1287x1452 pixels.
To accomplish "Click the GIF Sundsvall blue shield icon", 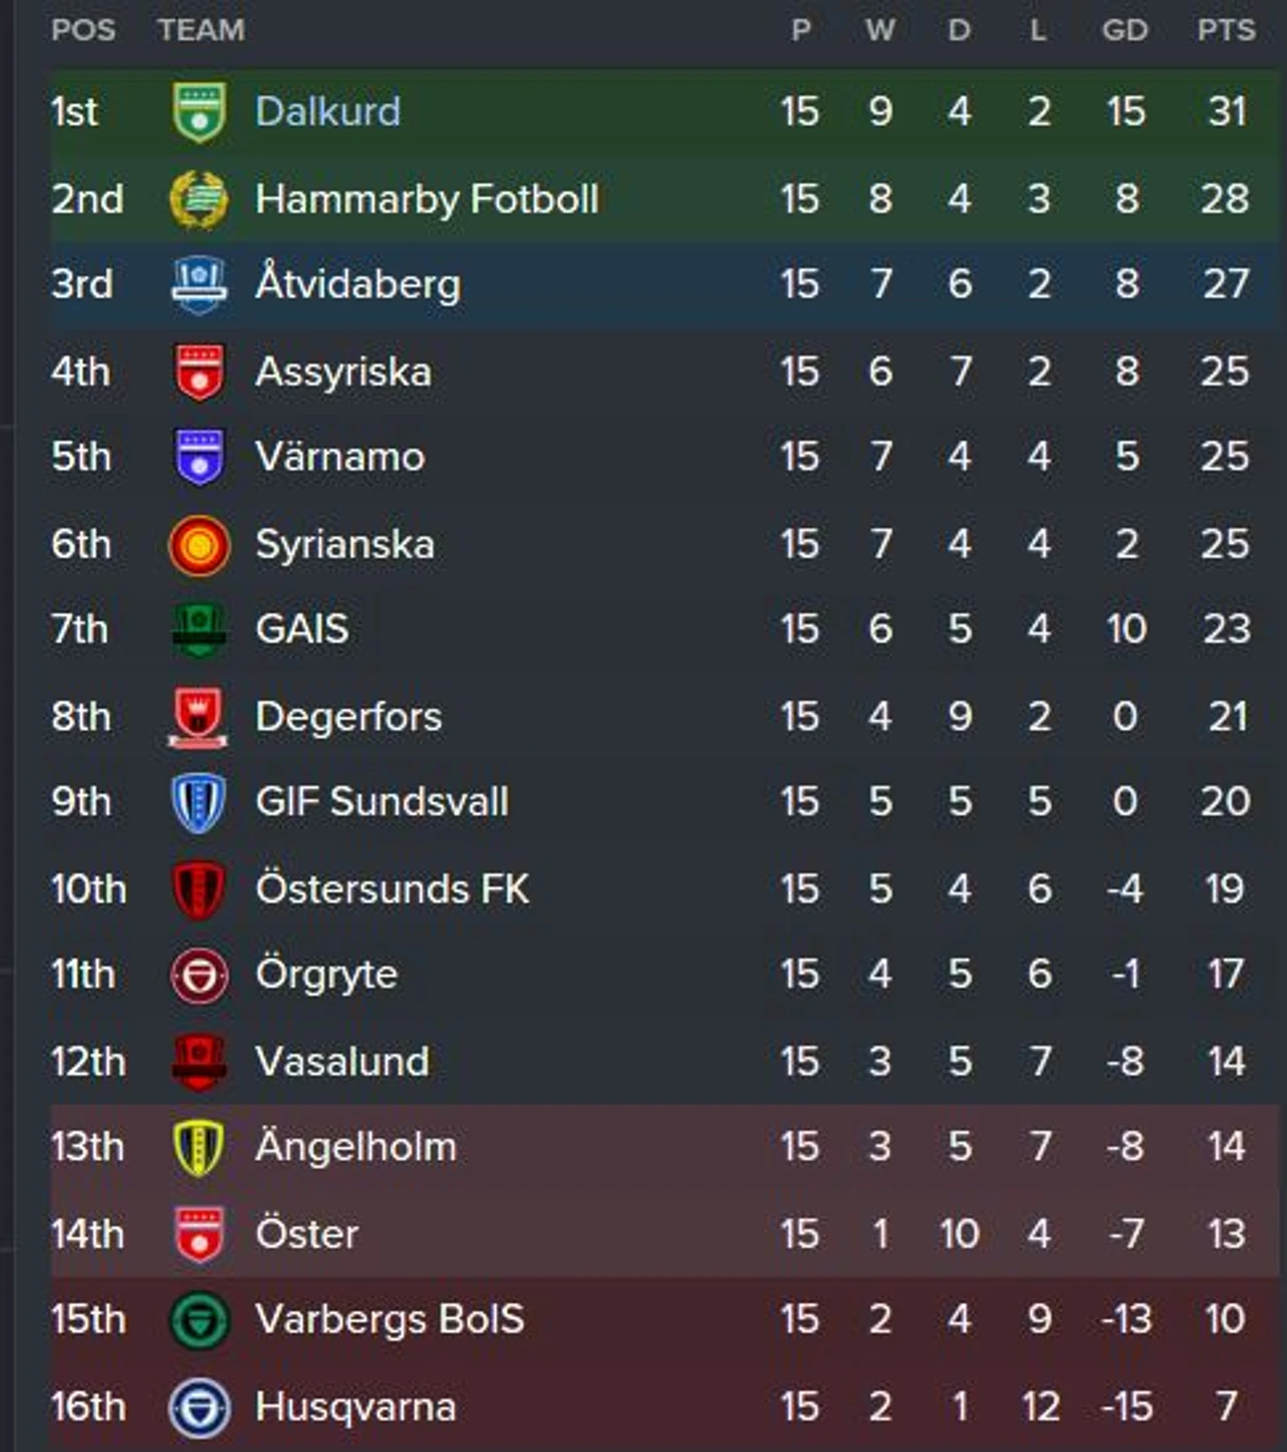I will coord(199,802).
